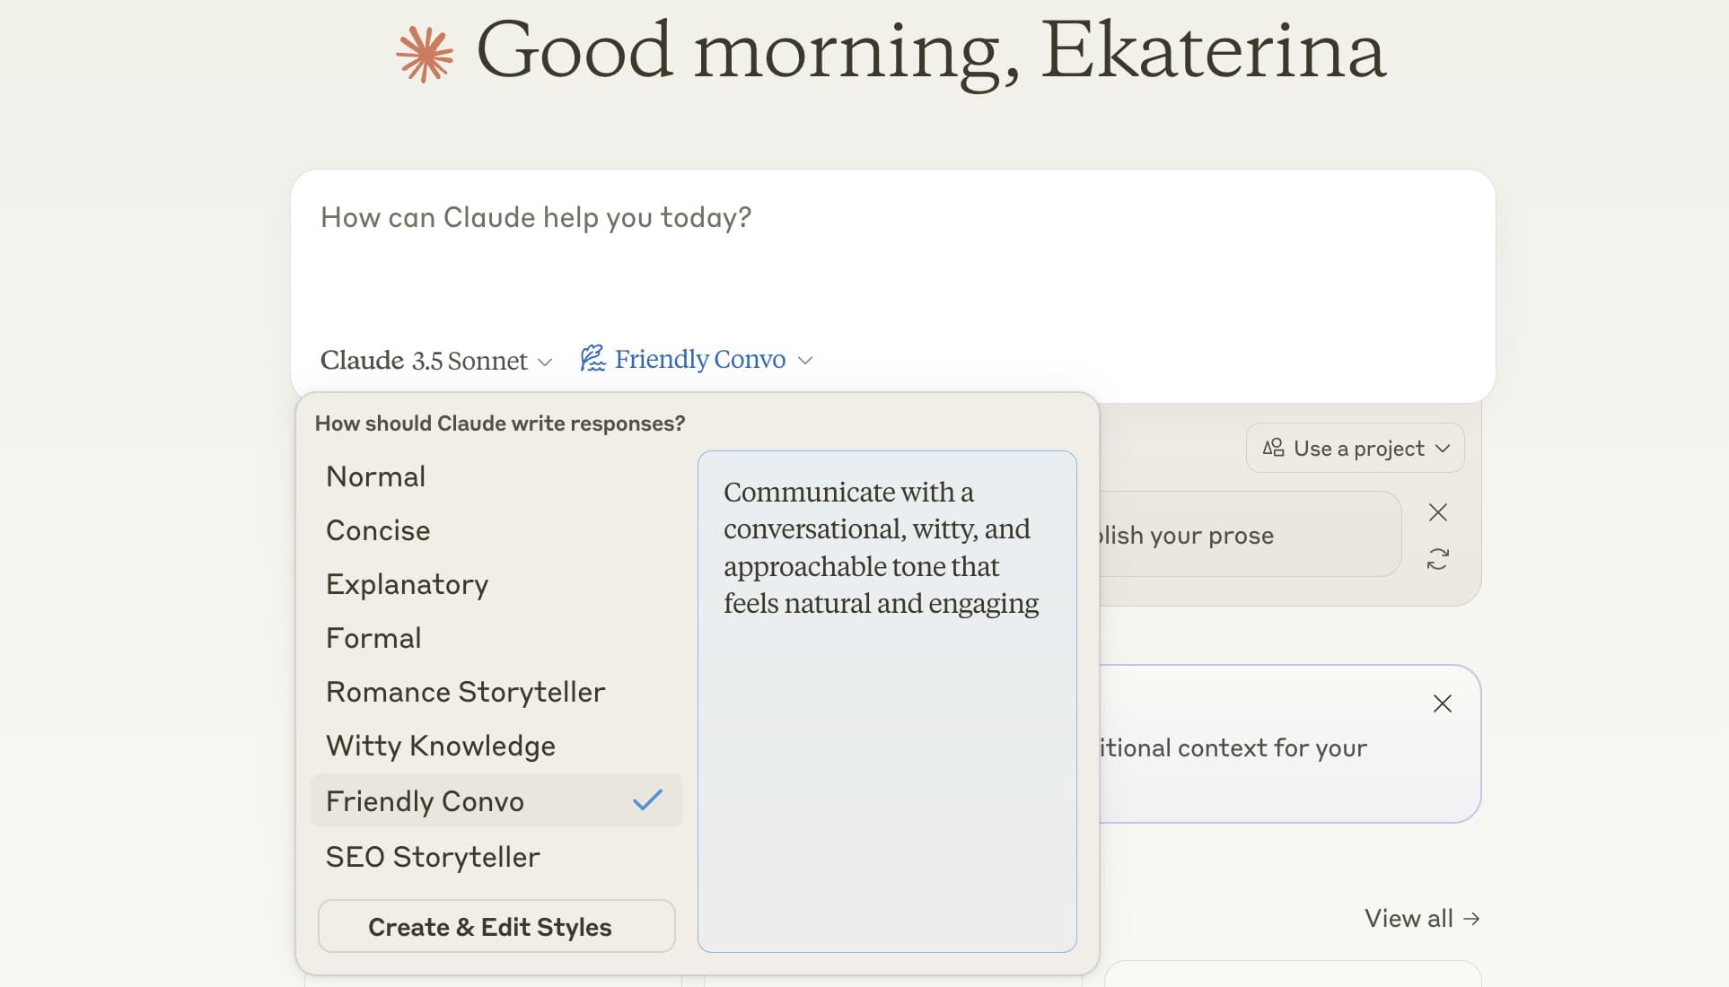Switch to Romance Storyteller style
Screen dimensions: 1729x987
click(x=465, y=692)
